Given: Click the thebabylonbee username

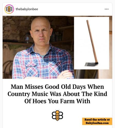Looking at the screenshot, I should click(27, 9).
